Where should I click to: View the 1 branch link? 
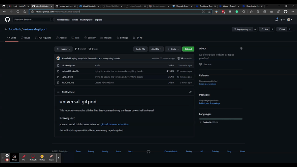pyautogui.click(x=81, y=49)
